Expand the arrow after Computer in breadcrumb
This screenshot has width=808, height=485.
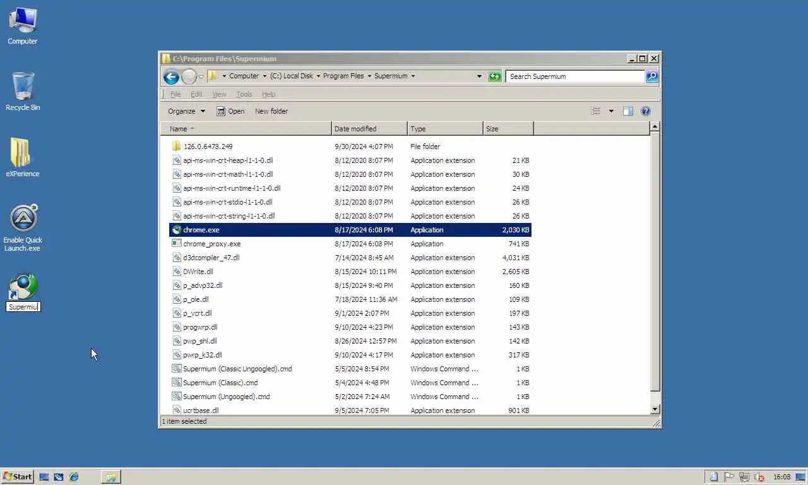[264, 76]
